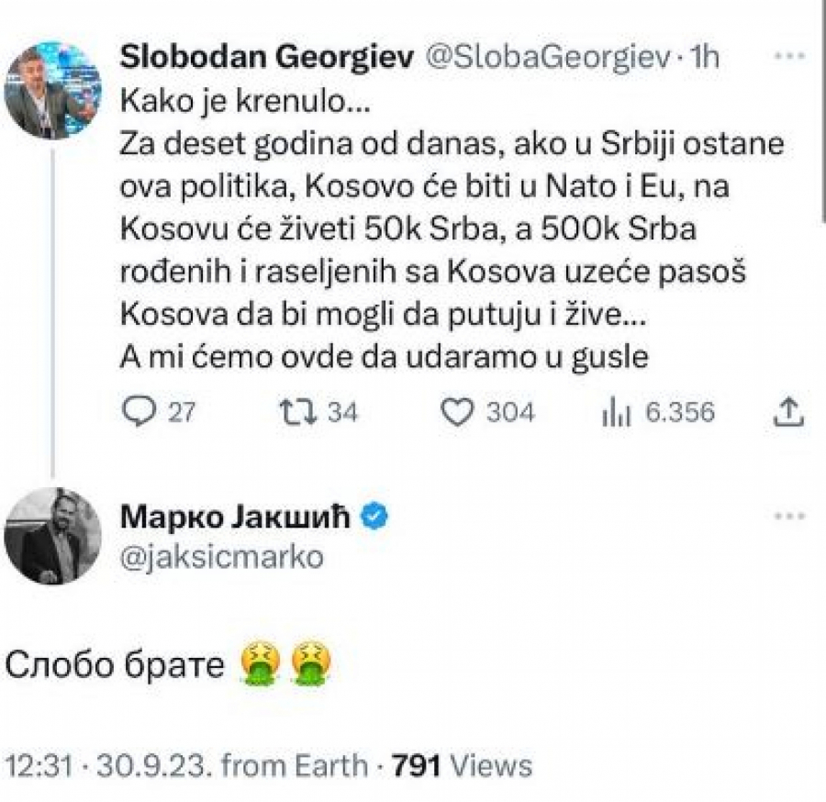This screenshot has width=826, height=802.
Task: Open the view analytics bar chart icon
Action: click(616, 411)
